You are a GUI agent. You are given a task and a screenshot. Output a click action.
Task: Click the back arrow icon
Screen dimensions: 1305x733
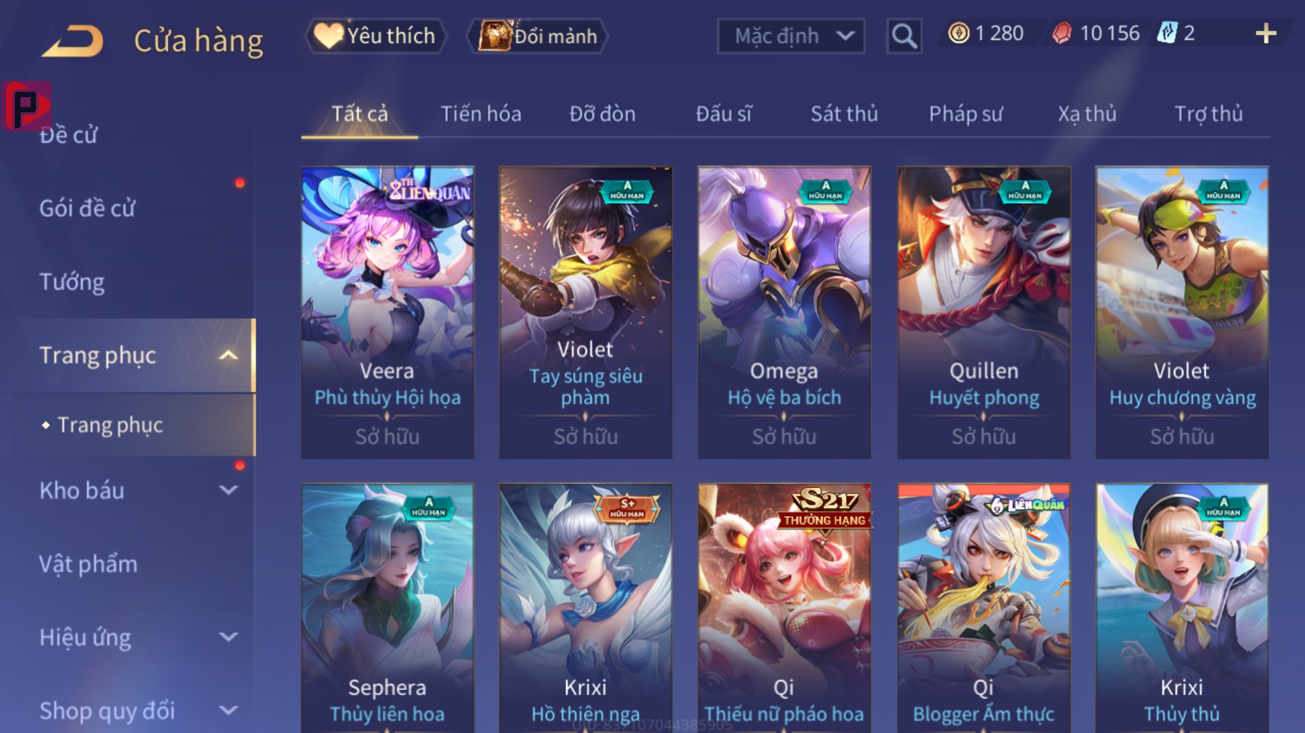[x=73, y=41]
